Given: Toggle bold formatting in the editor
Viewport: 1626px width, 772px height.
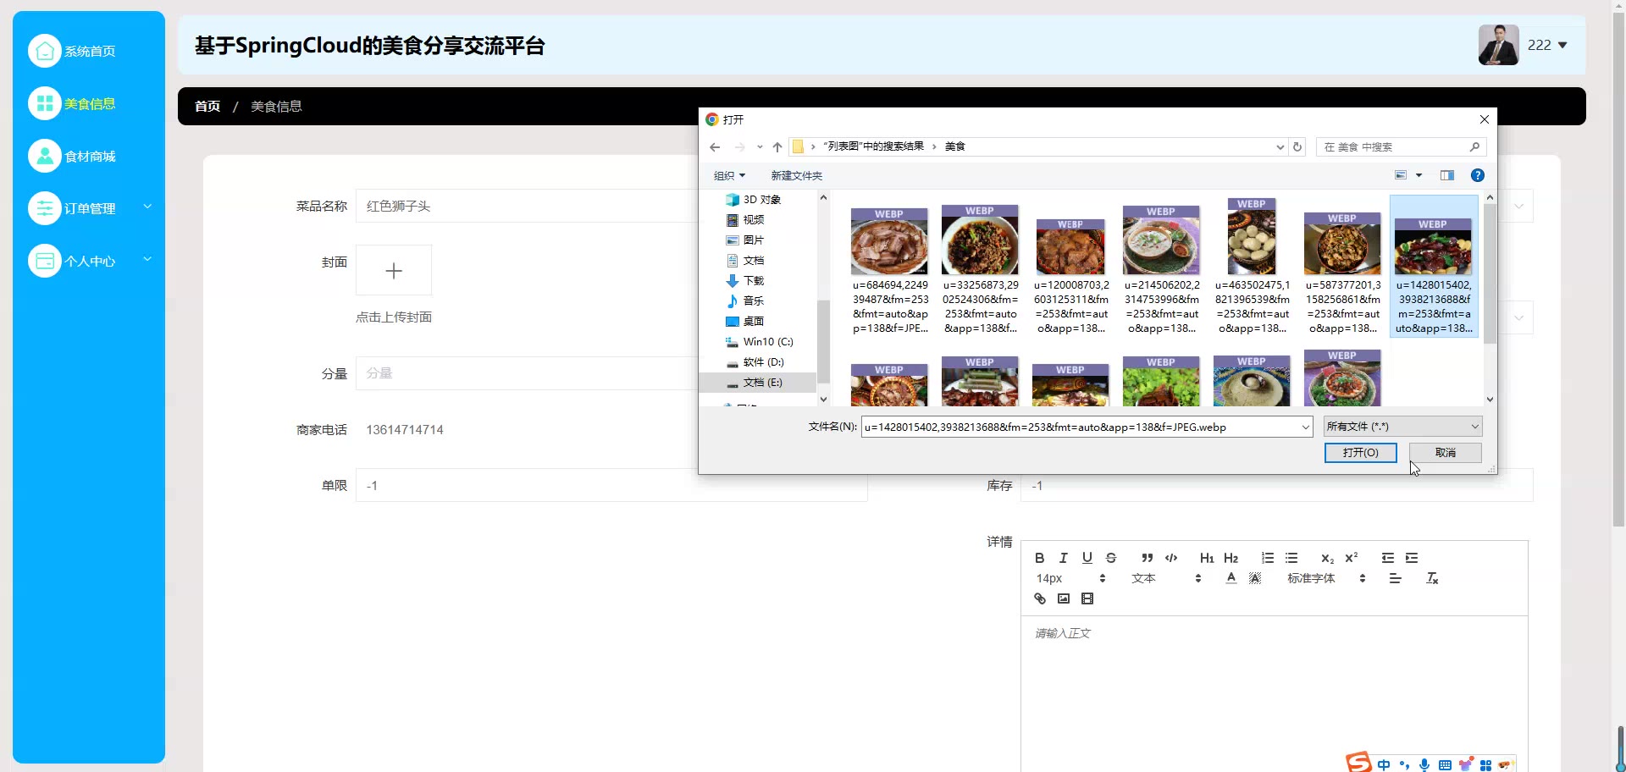Looking at the screenshot, I should click(x=1039, y=558).
